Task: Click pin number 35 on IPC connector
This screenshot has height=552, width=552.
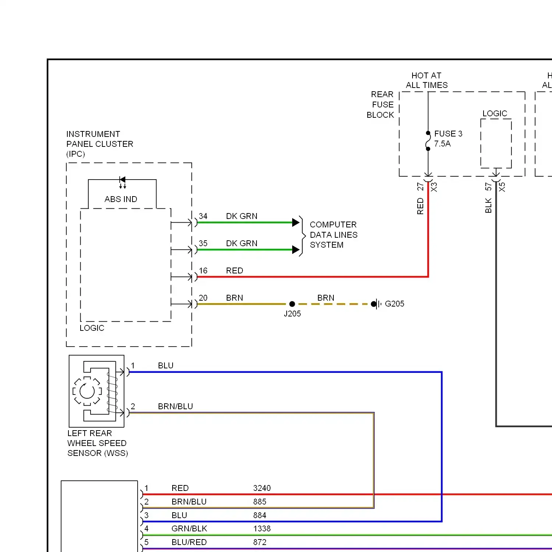Action: (x=203, y=243)
